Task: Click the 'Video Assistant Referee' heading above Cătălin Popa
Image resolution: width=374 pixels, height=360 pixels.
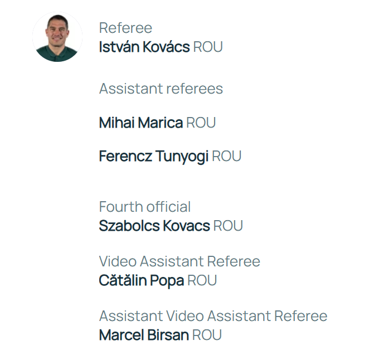Action: [179, 261]
